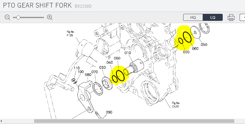Select the LQ quality option
245x124 pixels.
tap(213, 17)
